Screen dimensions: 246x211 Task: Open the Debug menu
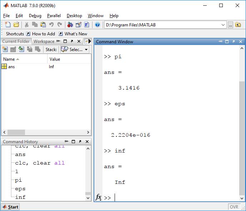[x=35, y=16]
